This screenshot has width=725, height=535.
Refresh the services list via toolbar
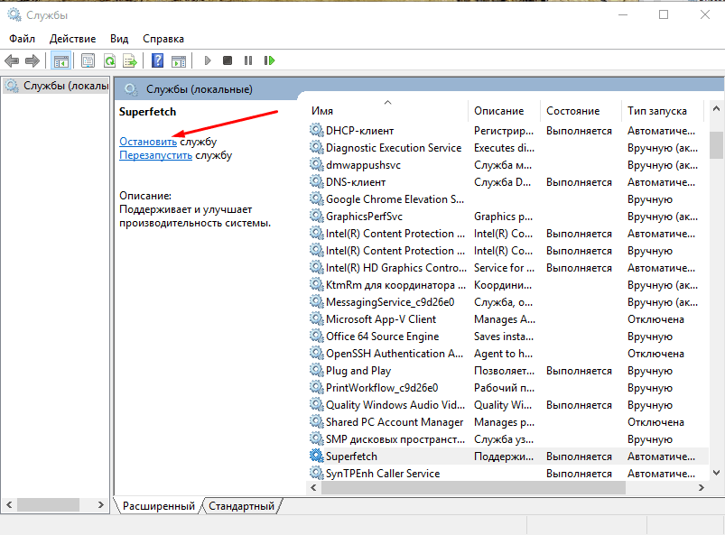click(109, 60)
